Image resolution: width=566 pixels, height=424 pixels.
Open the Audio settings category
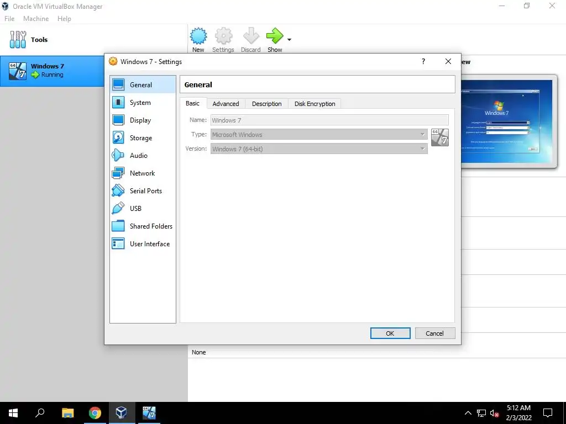click(x=143, y=155)
